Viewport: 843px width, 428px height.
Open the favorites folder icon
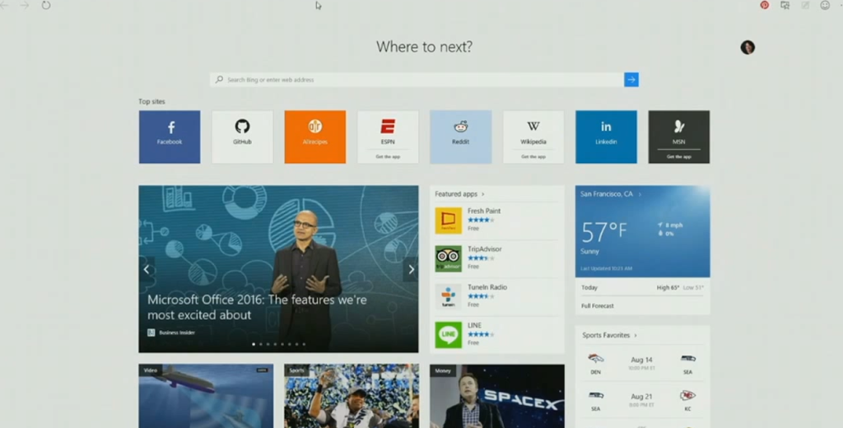pyautogui.click(x=785, y=6)
